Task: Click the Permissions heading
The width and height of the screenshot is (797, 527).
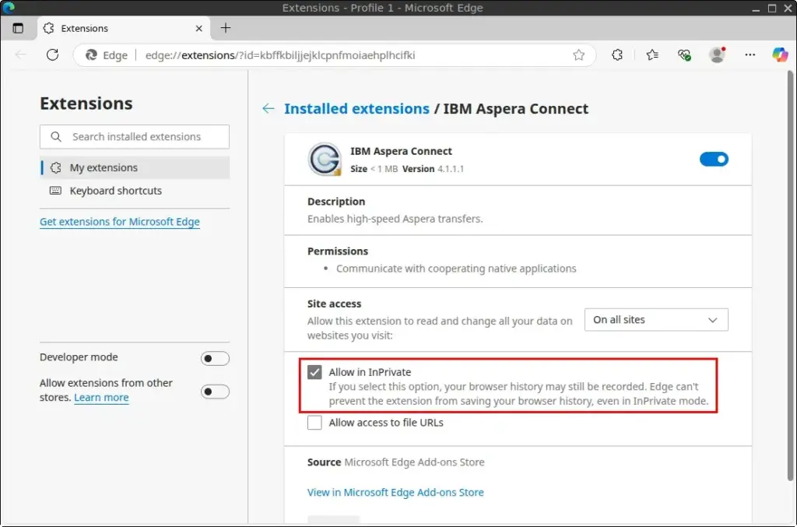Action: [x=338, y=251]
